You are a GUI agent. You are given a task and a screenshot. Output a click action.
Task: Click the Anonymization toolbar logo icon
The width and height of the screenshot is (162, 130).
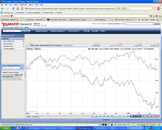(11, 16)
